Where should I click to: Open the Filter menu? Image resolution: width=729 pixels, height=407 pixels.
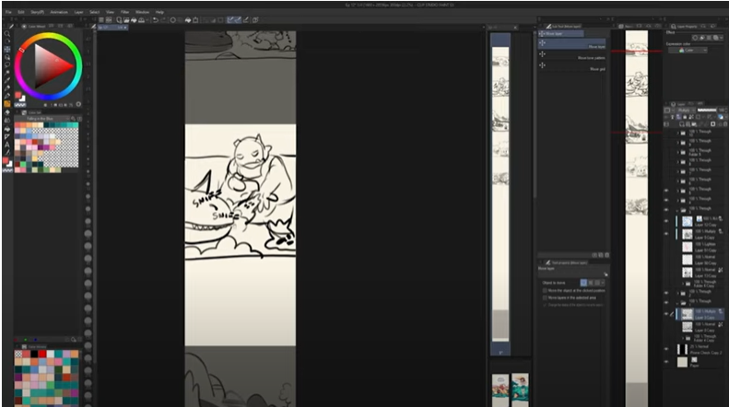coord(123,12)
